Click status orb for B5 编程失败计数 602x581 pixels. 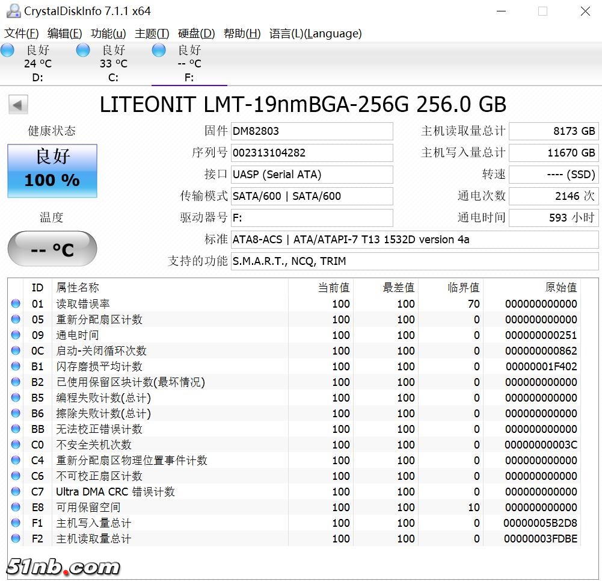point(16,398)
